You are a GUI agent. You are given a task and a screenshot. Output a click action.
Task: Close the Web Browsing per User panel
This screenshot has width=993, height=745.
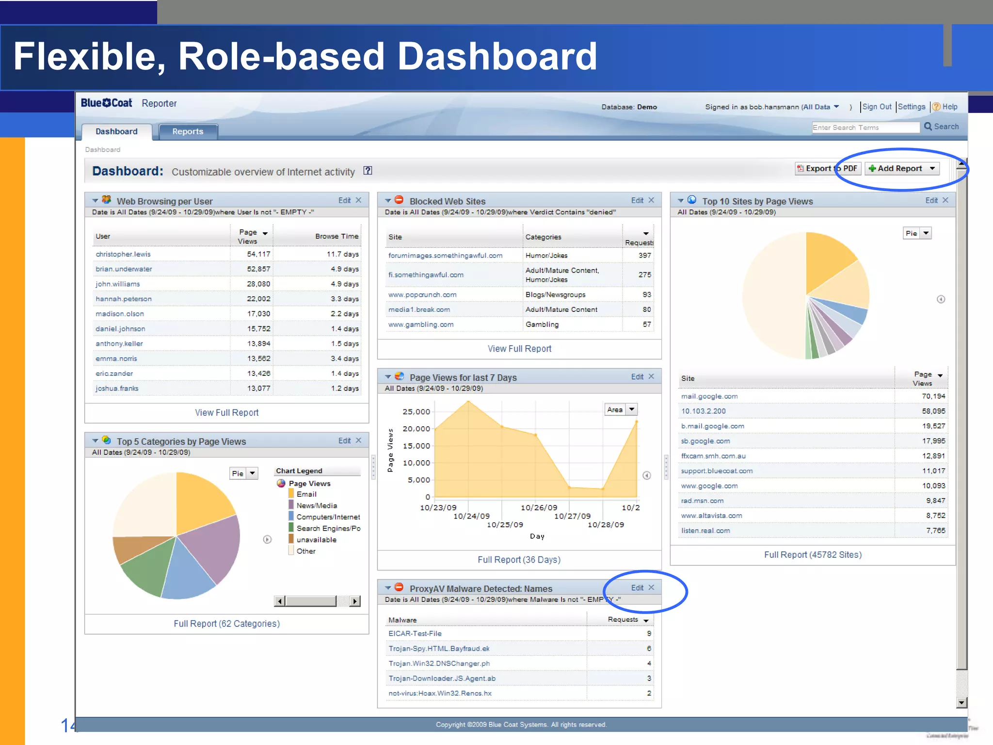tap(359, 200)
